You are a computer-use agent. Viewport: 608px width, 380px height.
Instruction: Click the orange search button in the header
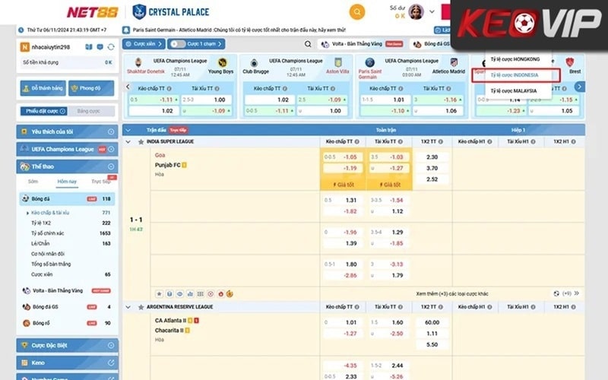(x=356, y=12)
